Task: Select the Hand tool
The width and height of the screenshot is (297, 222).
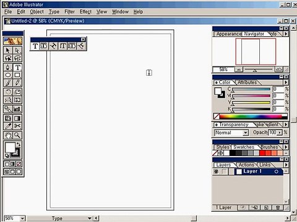Action: tap(8, 135)
